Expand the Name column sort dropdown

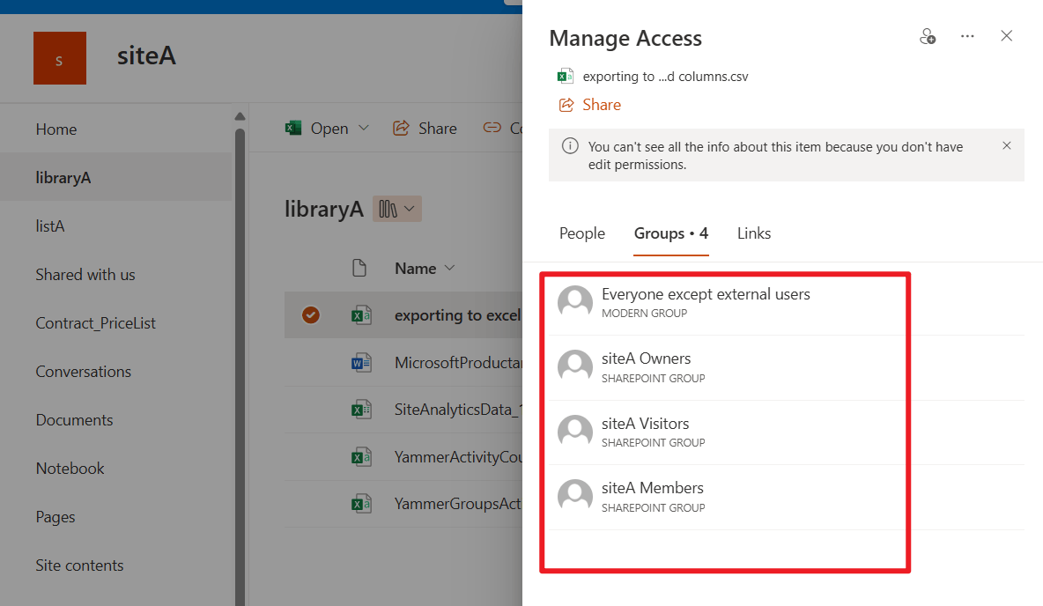[x=450, y=269]
